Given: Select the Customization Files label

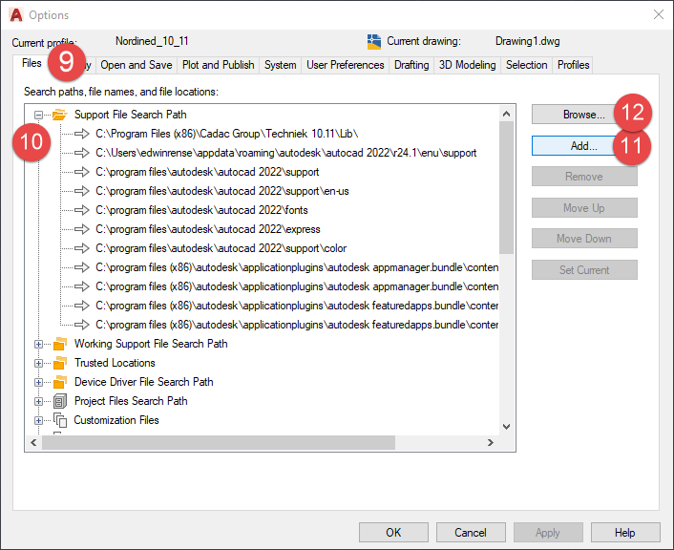Looking at the screenshot, I should pos(116,420).
